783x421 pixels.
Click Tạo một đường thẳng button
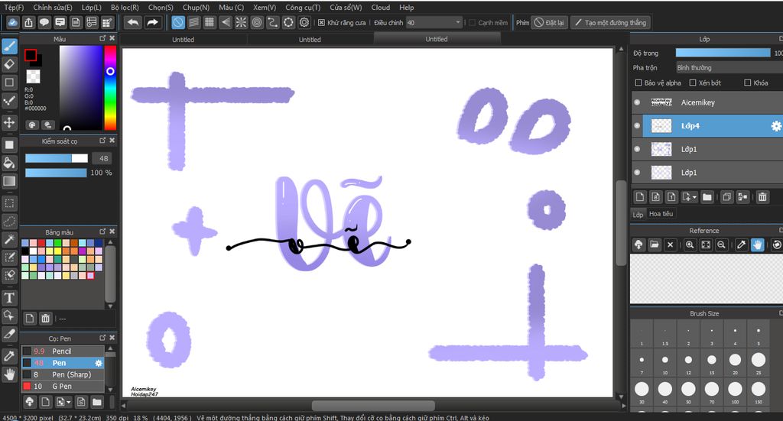point(610,22)
